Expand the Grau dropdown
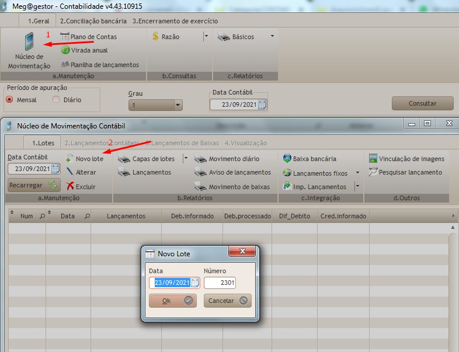This screenshot has width=459, height=352. point(178,105)
